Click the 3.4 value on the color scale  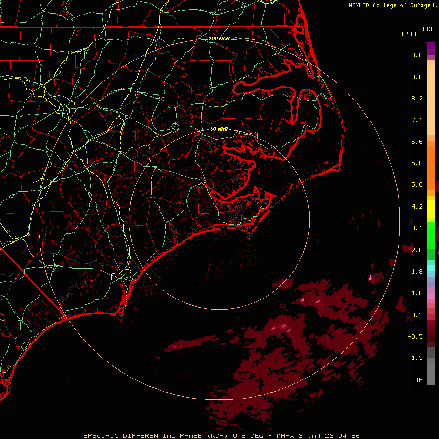[x=417, y=228]
